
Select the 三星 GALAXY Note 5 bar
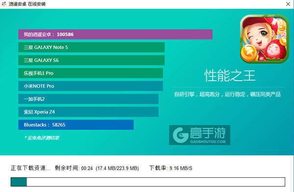(x=91, y=47)
